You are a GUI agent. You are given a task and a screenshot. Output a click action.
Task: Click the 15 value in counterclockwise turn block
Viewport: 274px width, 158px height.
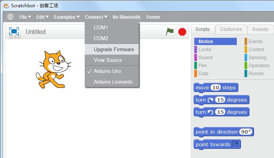(x=220, y=112)
